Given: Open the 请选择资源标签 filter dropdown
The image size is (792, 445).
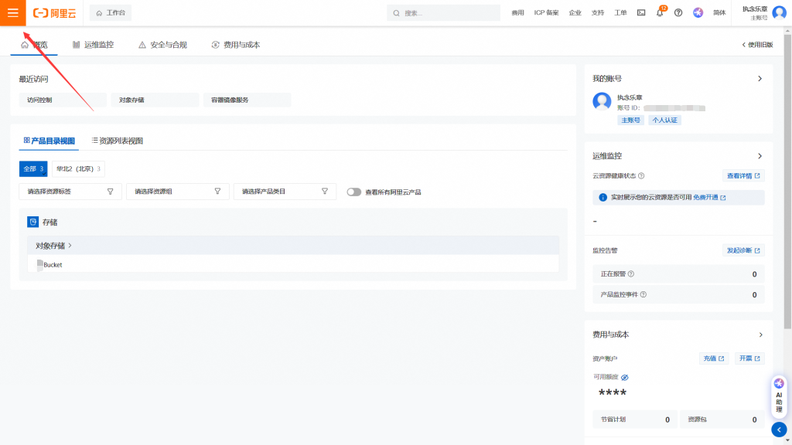Looking at the screenshot, I should point(70,192).
